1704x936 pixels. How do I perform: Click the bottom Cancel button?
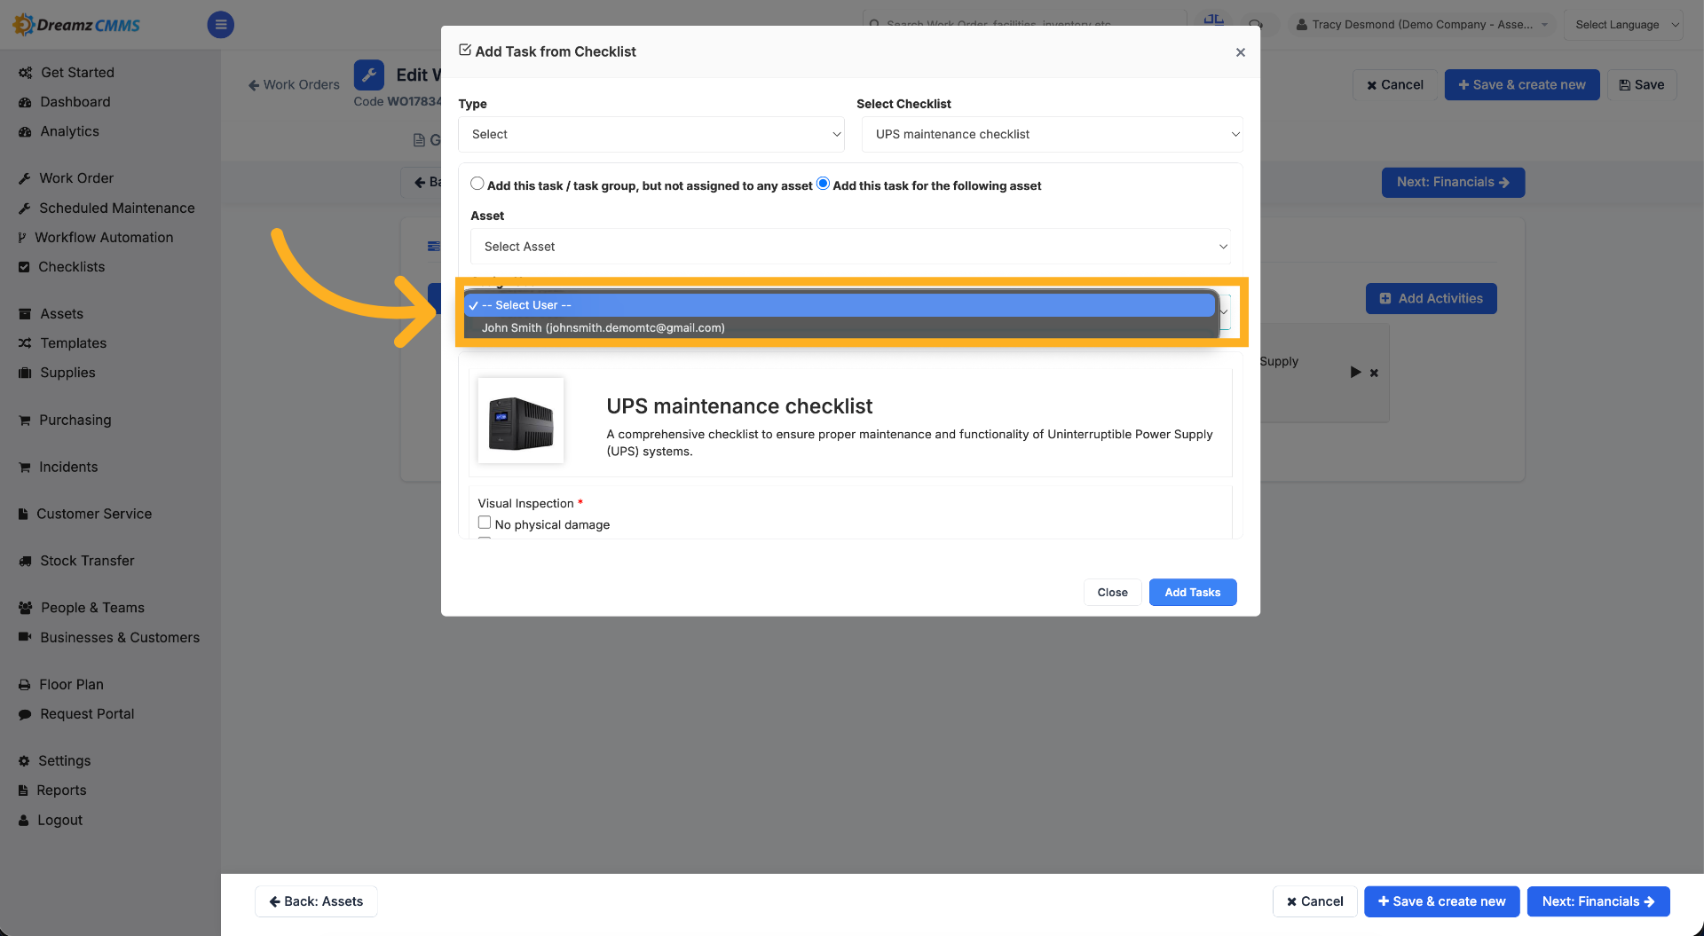point(1315,901)
